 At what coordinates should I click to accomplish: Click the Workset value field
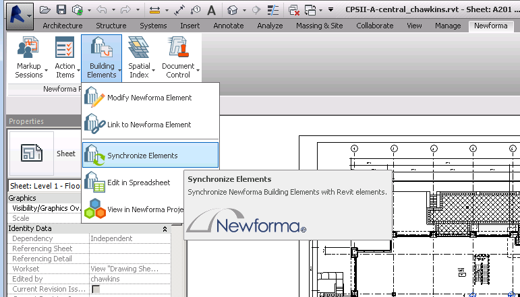coord(130,269)
